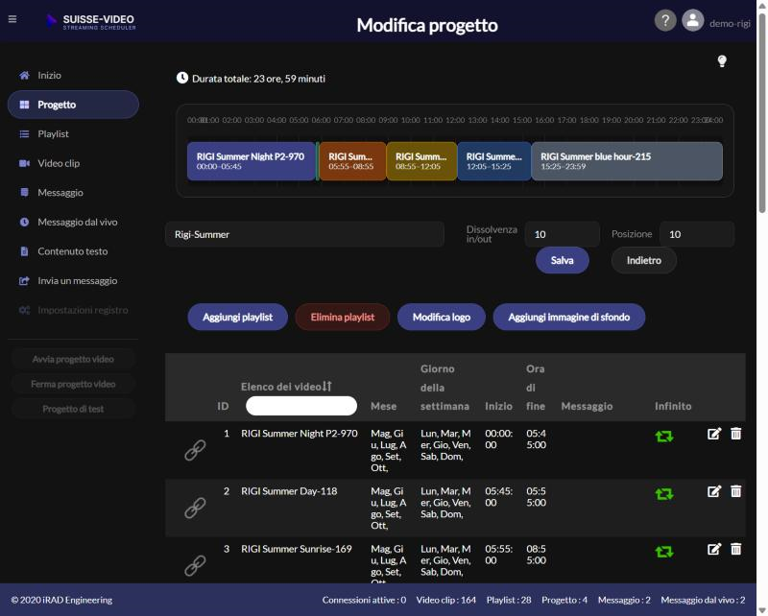The width and height of the screenshot is (768, 616).
Task: Click the link chain icon for RIGI Summer Sunrise-169
Action: pos(195,565)
